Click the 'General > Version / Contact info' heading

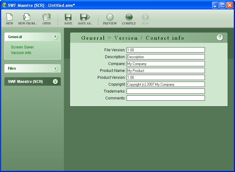pos(133,38)
